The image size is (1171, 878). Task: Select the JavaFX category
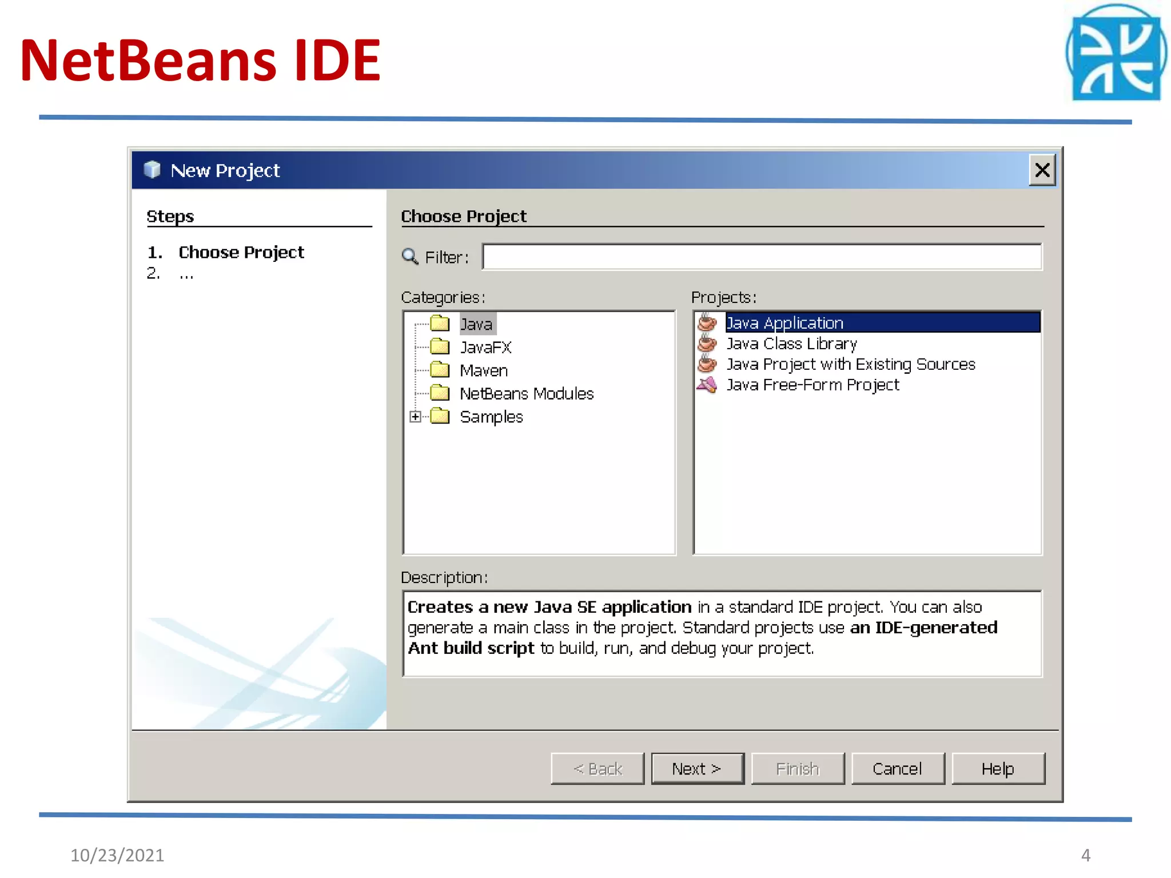pyautogui.click(x=485, y=347)
